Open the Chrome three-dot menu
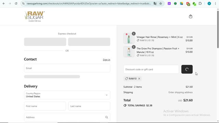The height and width of the screenshot is (123, 219). (x=215, y=3)
